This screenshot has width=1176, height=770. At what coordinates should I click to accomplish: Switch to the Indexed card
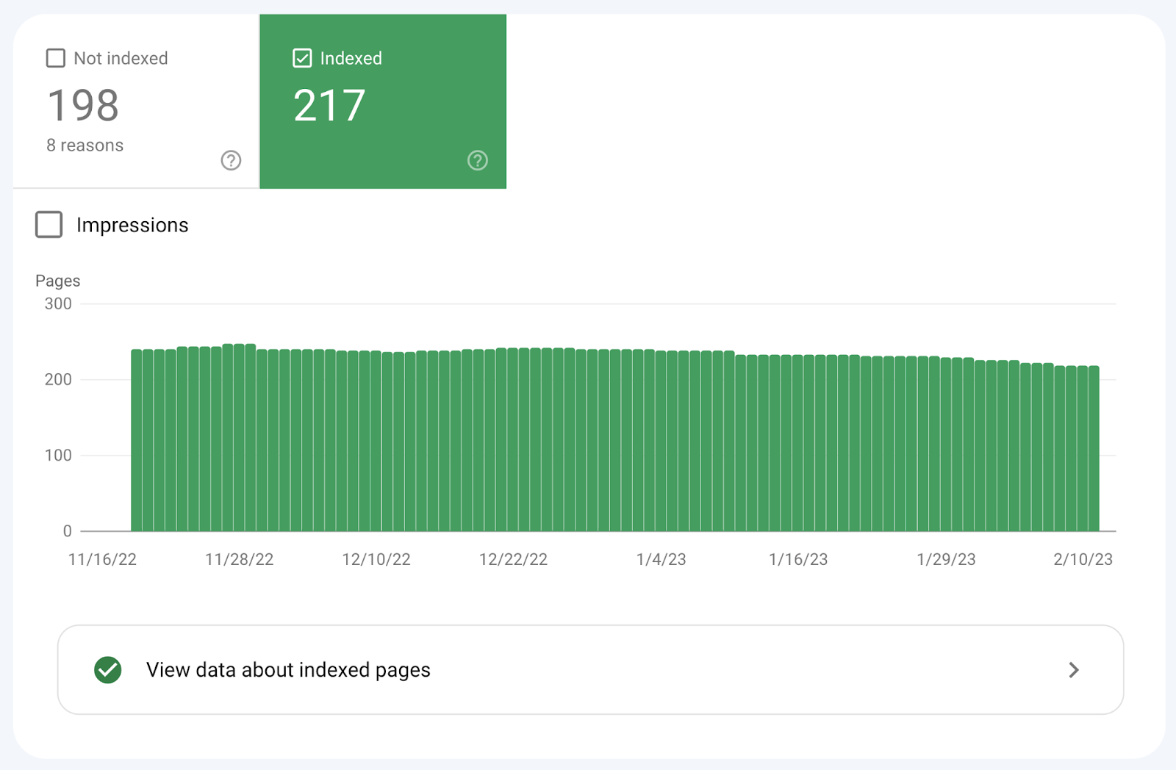point(382,103)
